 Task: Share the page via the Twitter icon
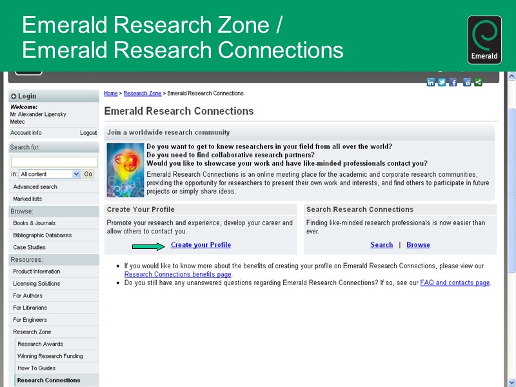point(442,82)
